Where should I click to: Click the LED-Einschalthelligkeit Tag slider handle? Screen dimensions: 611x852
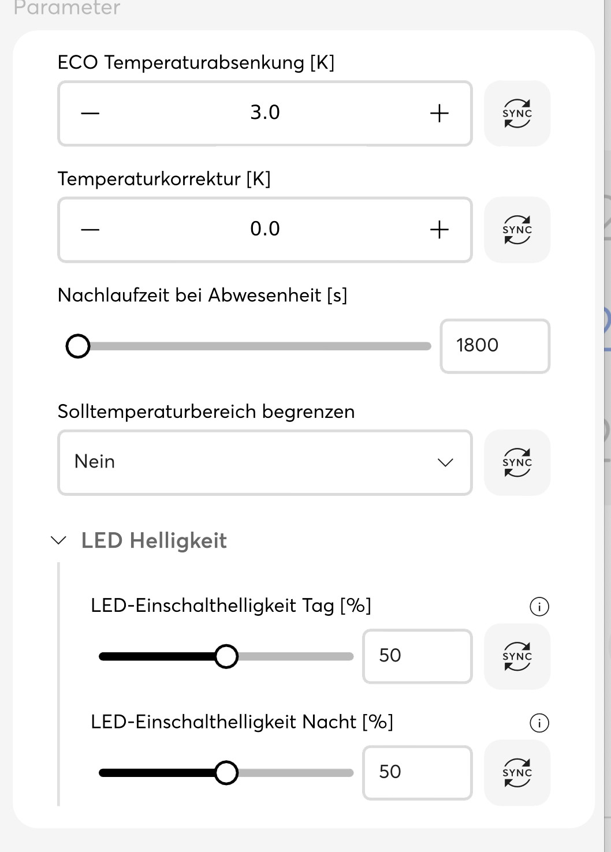[x=226, y=656]
